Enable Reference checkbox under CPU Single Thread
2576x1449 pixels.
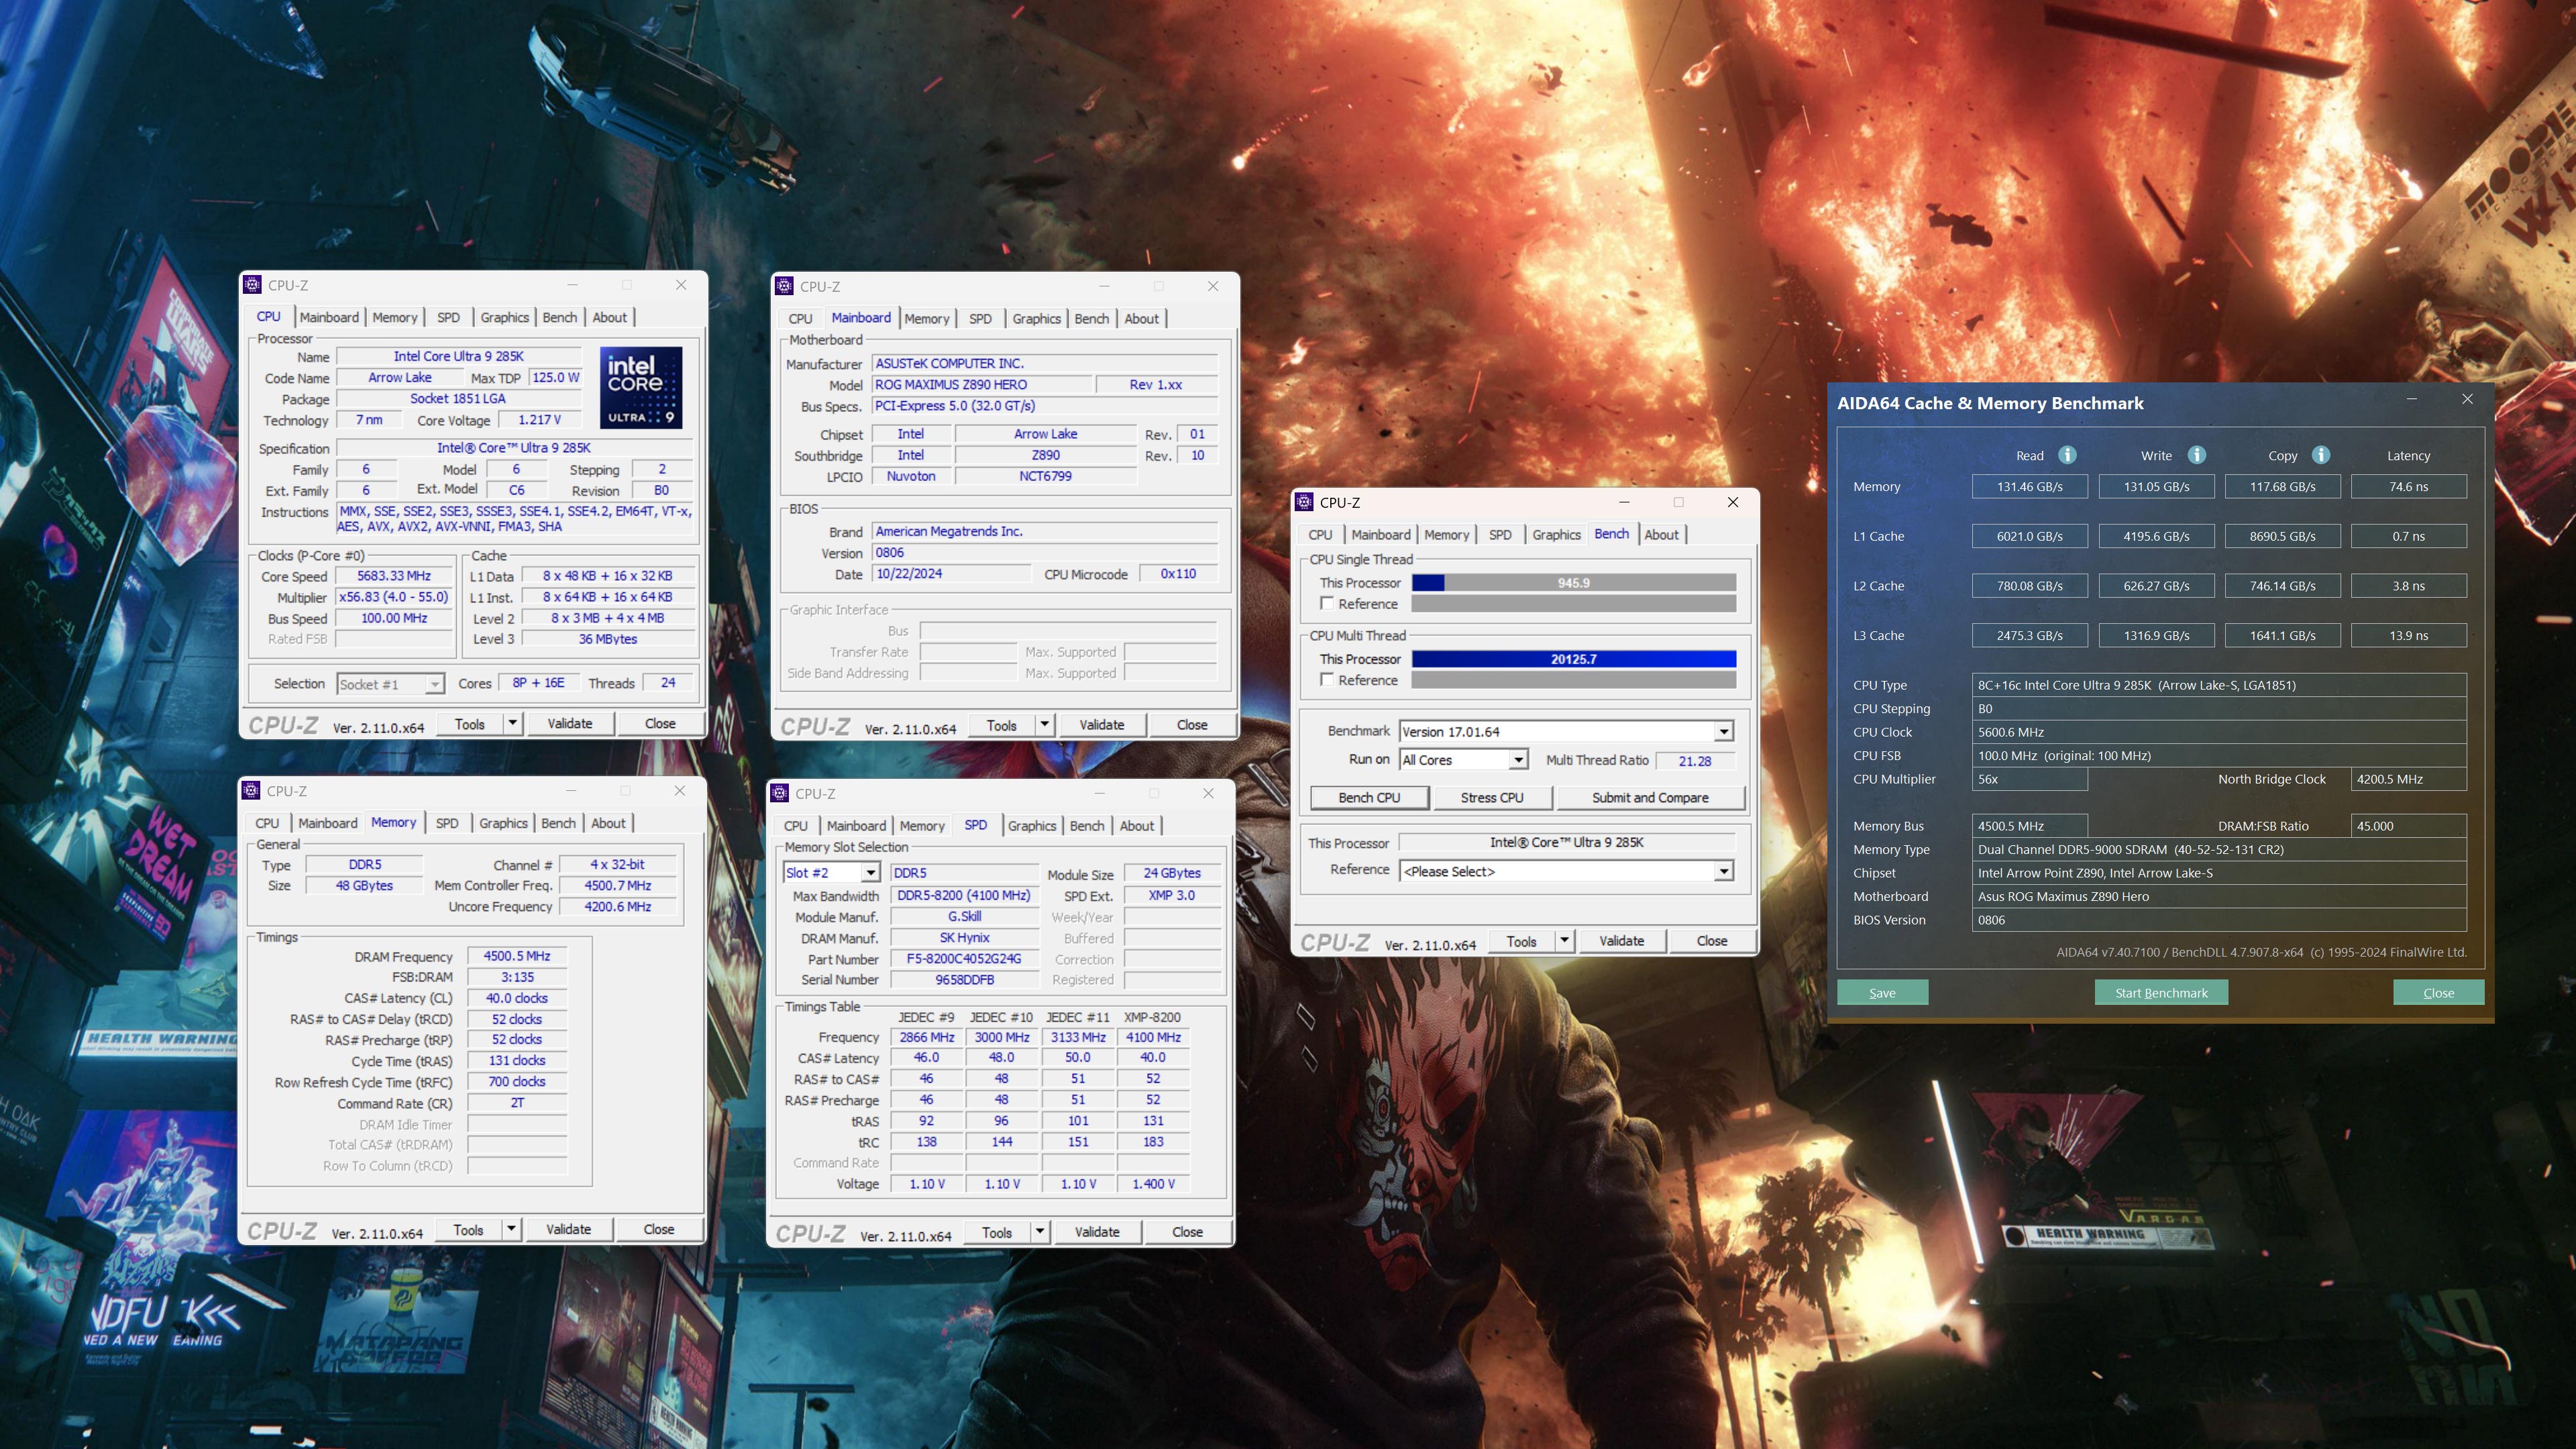click(1327, 603)
